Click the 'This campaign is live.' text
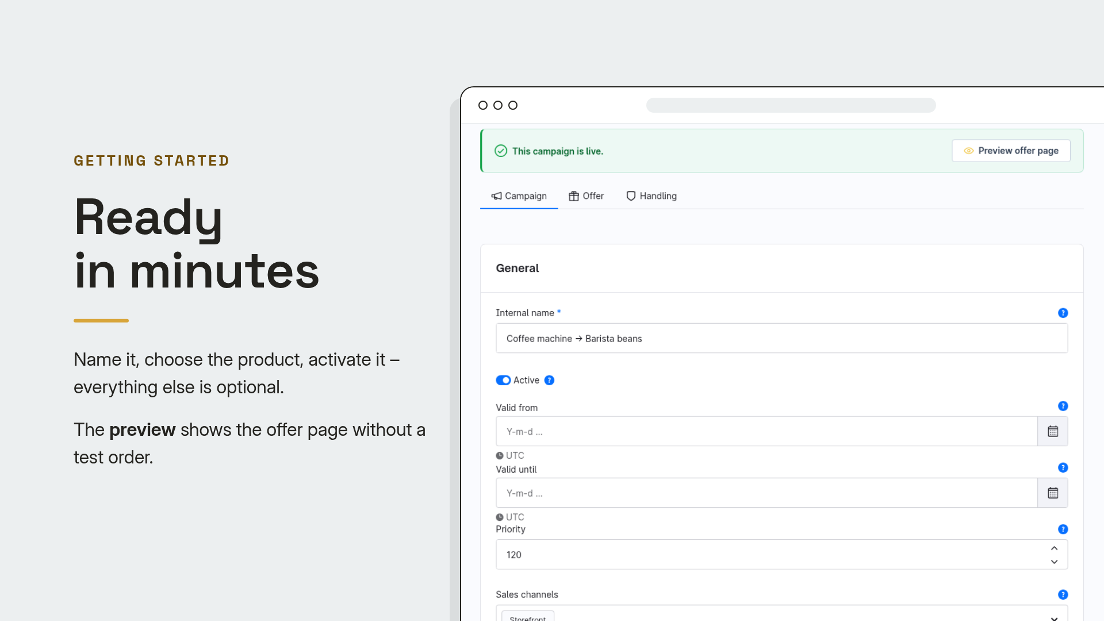 point(558,151)
